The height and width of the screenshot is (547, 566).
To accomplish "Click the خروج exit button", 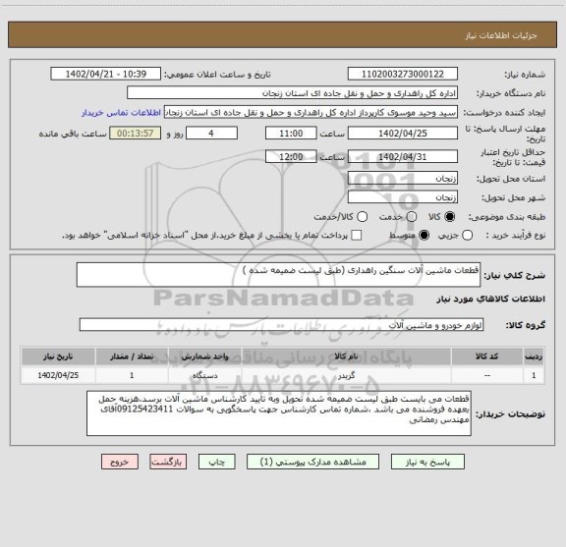I will click(x=120, y=462).
